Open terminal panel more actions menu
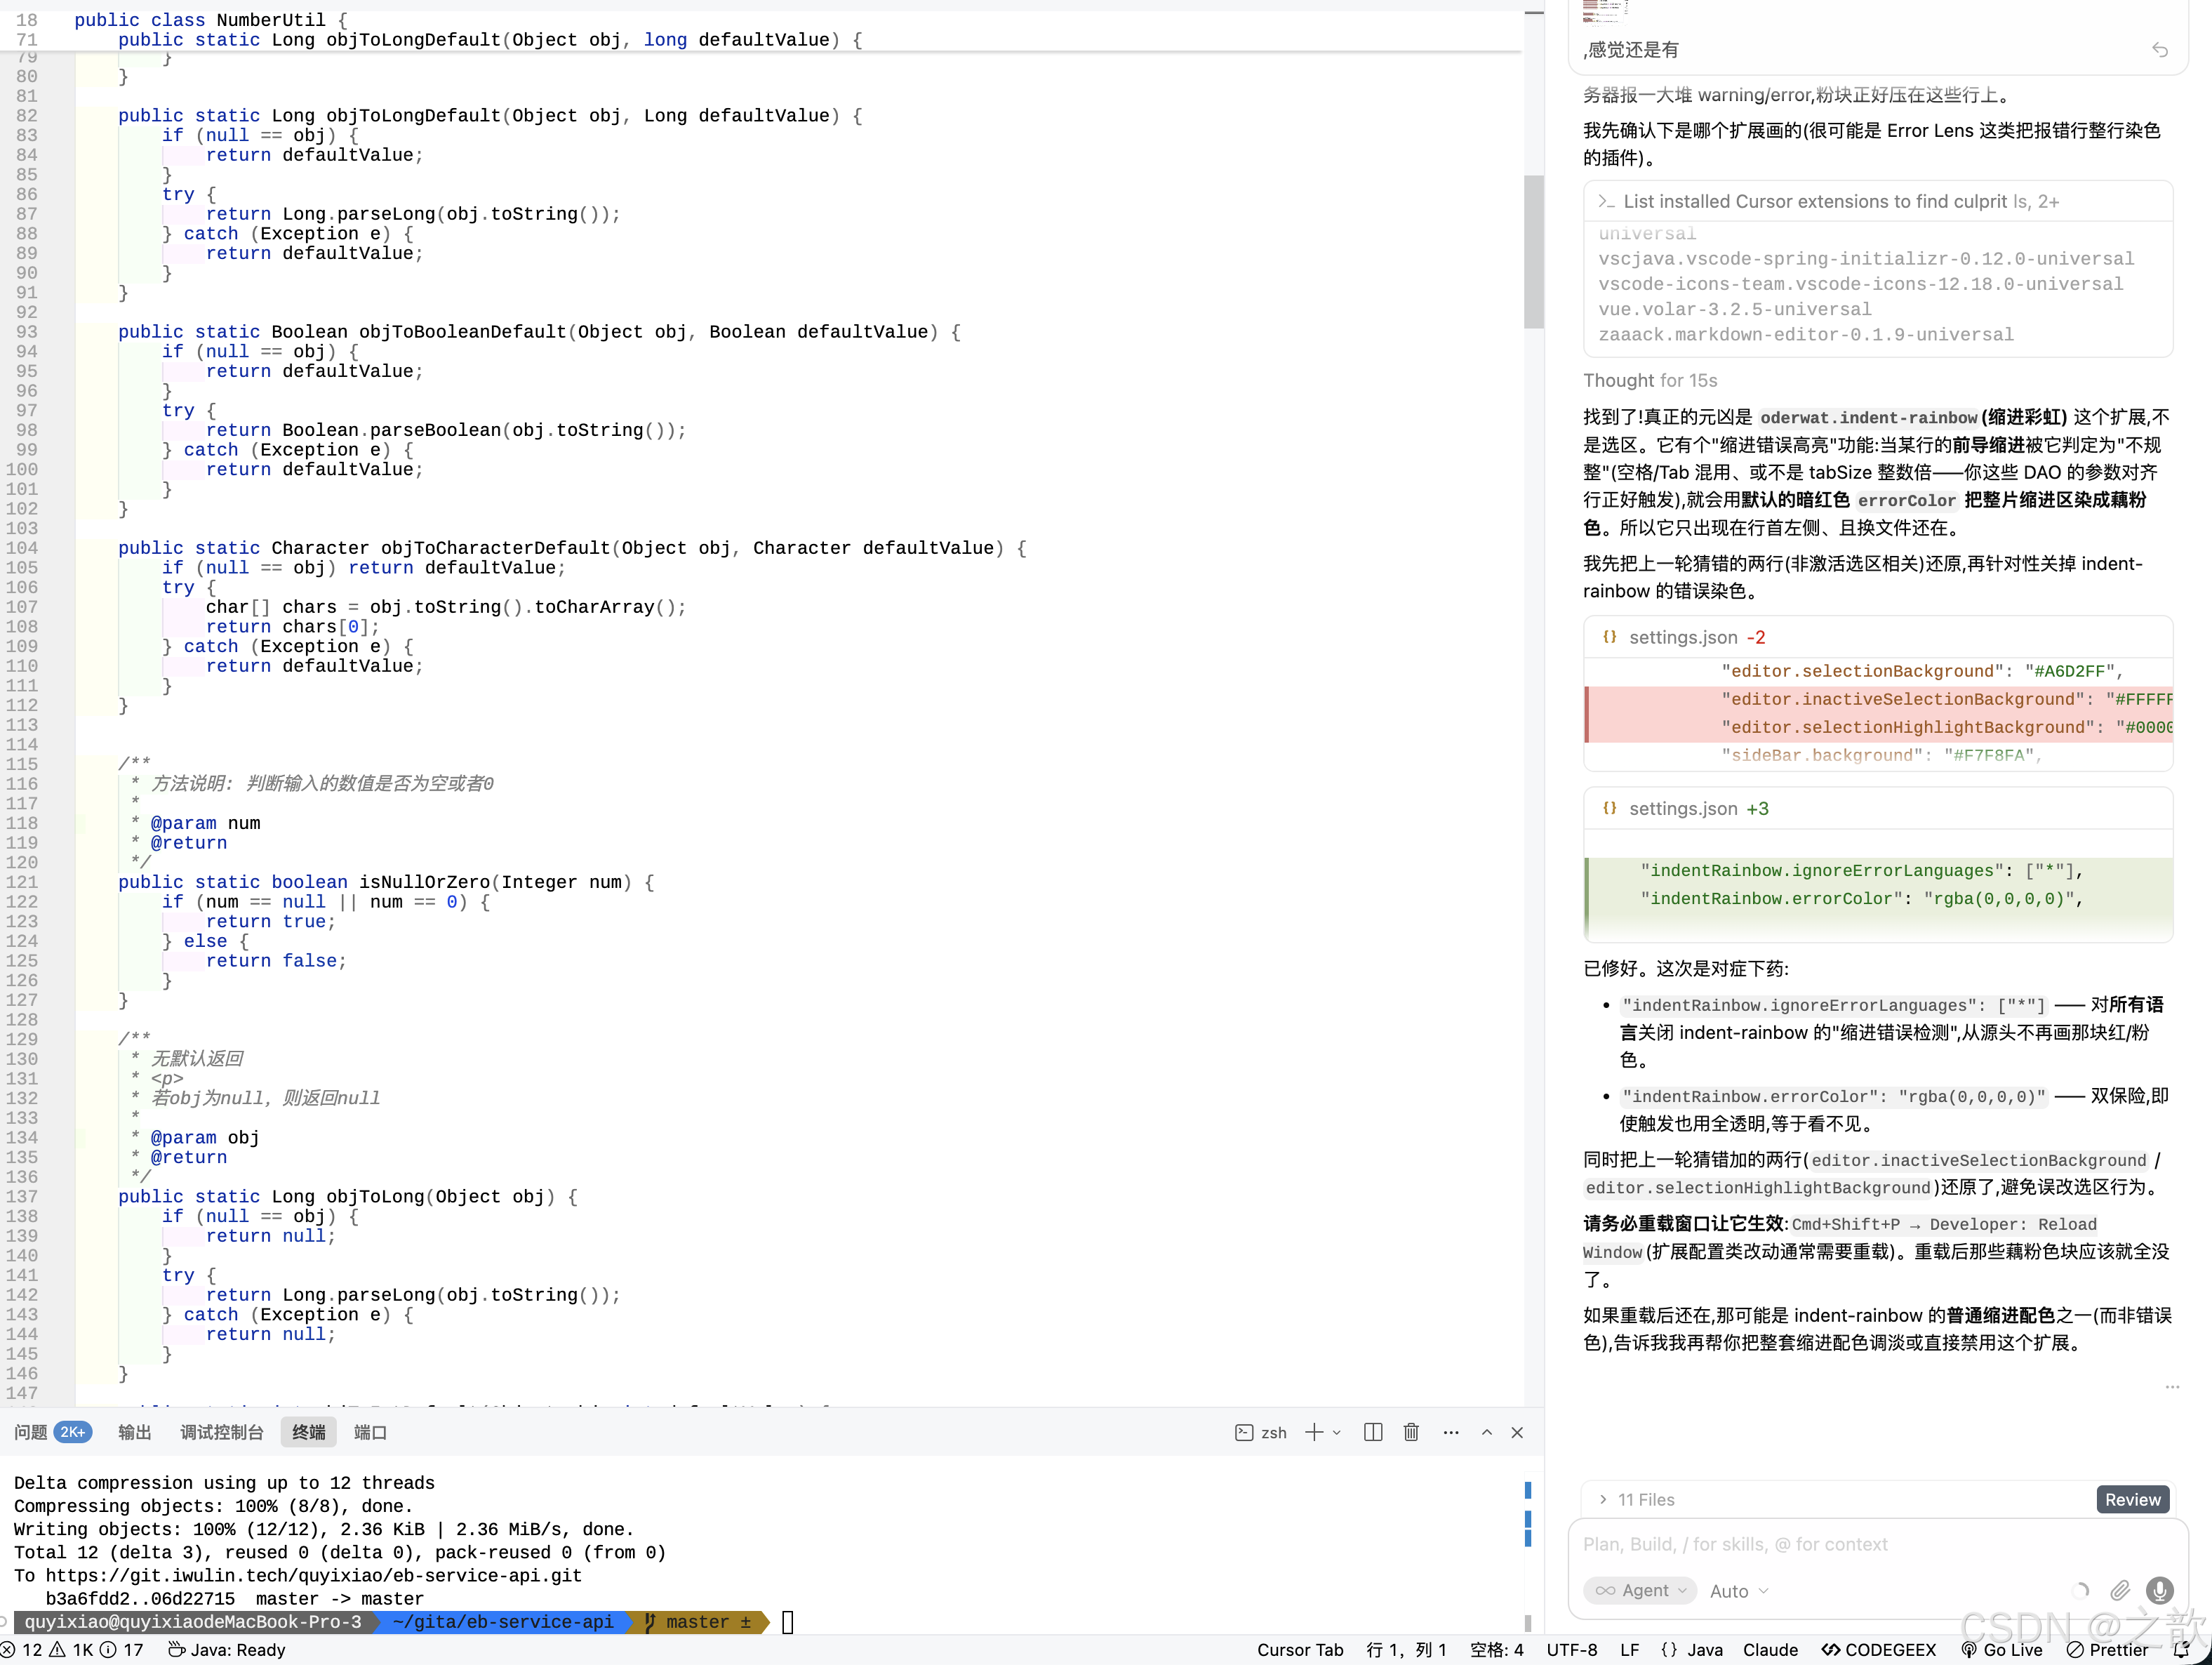Image resolution: width=2212 pixels, height=1665 pixels. pos(1451,1432)
